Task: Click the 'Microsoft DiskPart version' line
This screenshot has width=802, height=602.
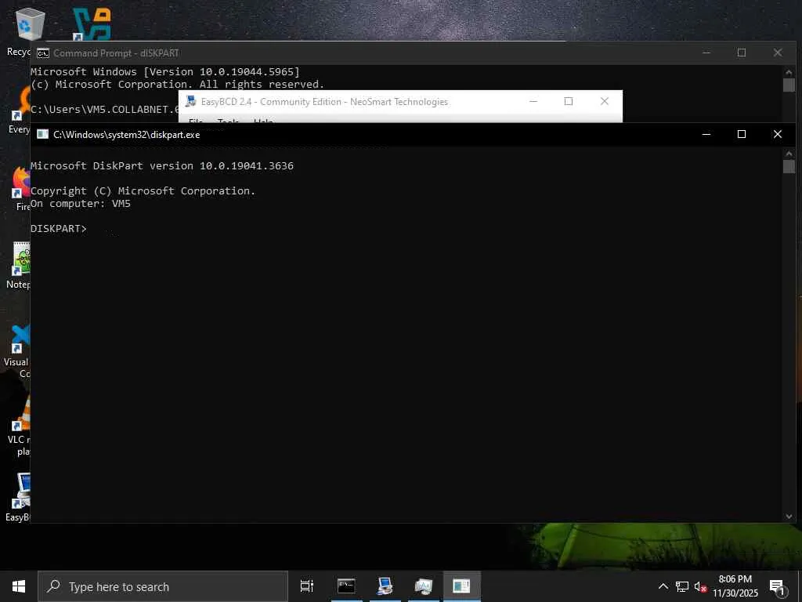Action: click(x=162, y=166)
